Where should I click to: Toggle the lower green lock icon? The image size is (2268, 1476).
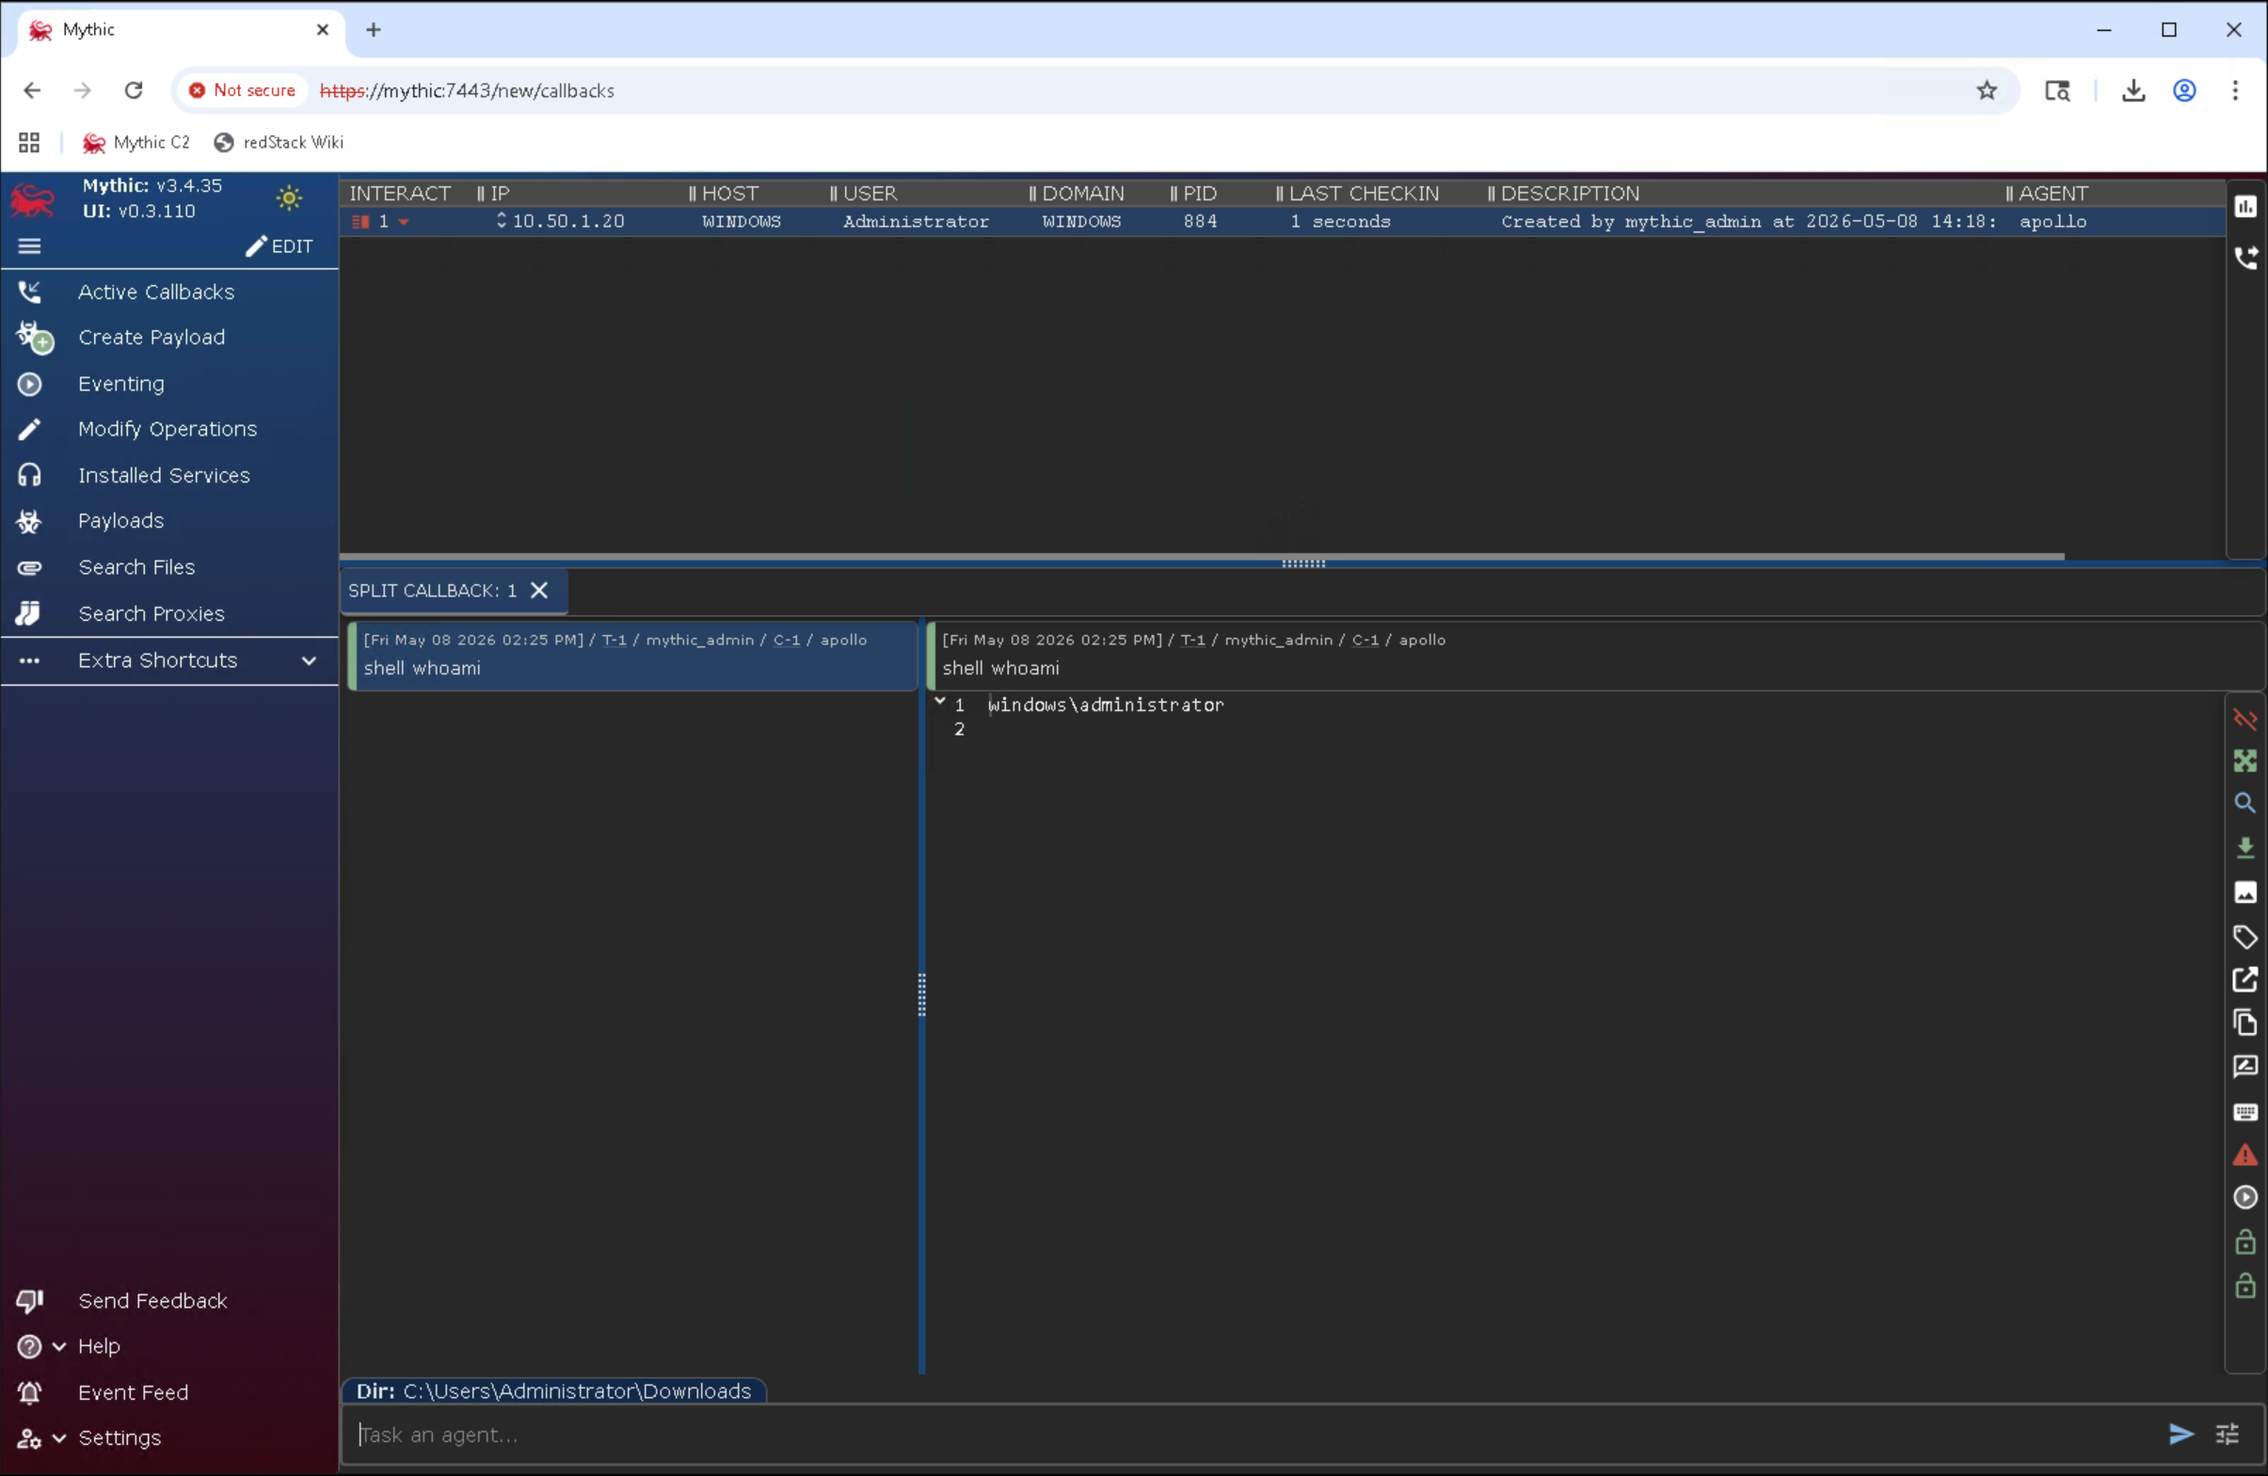point(2245,1286)
